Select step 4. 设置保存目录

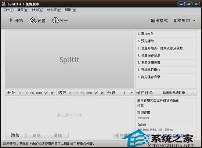[x=166, y=55]
